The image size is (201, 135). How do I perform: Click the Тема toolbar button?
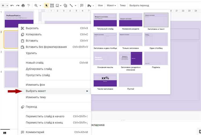[x=122, y=6]
